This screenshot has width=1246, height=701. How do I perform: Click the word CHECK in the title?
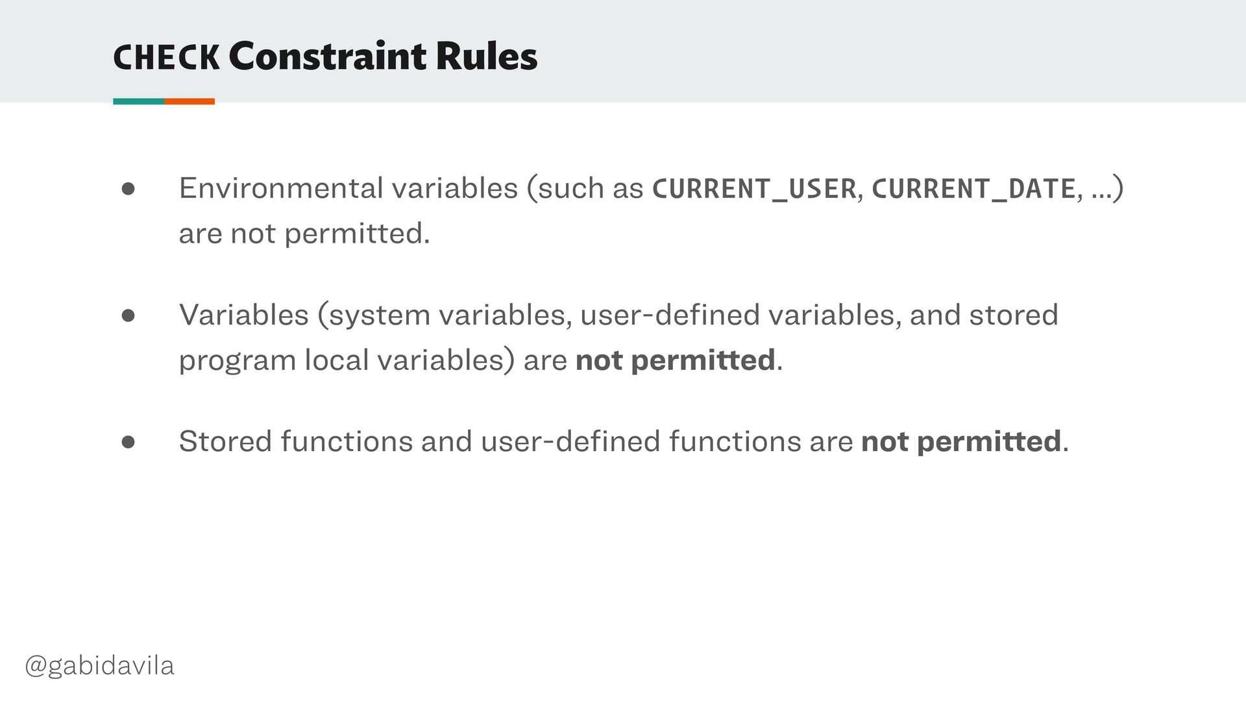coord(167,58)
